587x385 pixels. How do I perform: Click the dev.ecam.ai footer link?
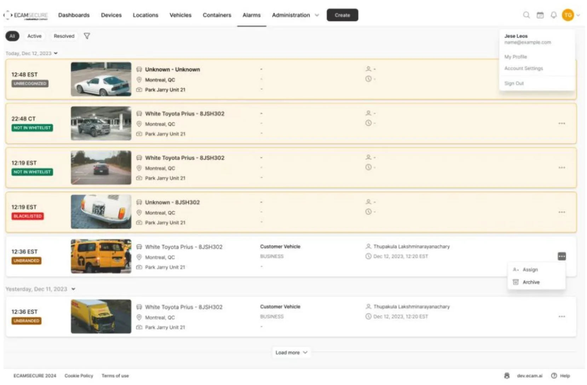point(529,375)
